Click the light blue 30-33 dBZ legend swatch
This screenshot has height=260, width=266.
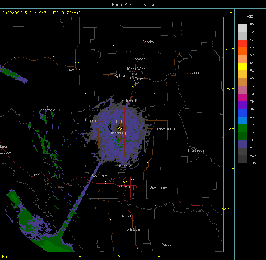pyautogui.click(x=243, y=121)
